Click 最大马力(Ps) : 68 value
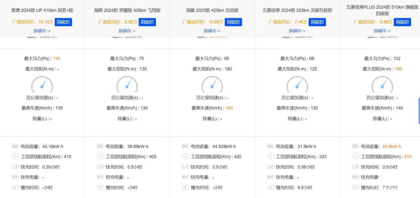Viewport: 420px width, 198px height. pyautogui.click(x=312, y=59)
